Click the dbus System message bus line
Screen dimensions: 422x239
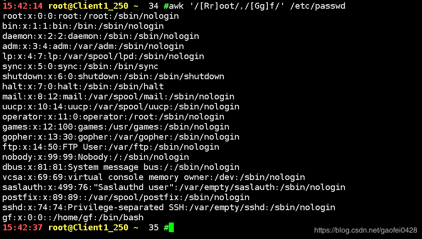tap(121, 167)
